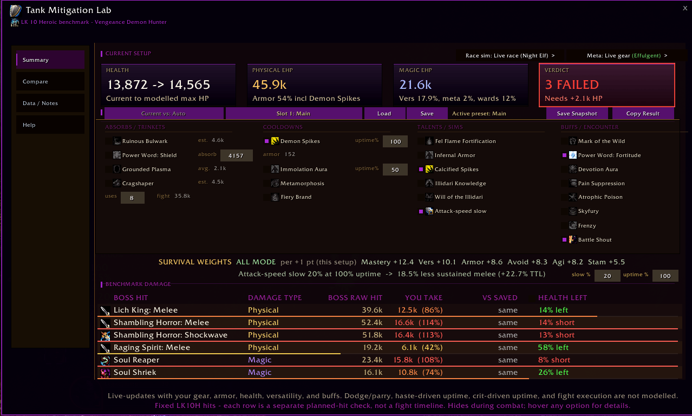Screen dimensions: 692x416
Task: Click the attack-speed slow uptime % field
Action: click(665, 276)
